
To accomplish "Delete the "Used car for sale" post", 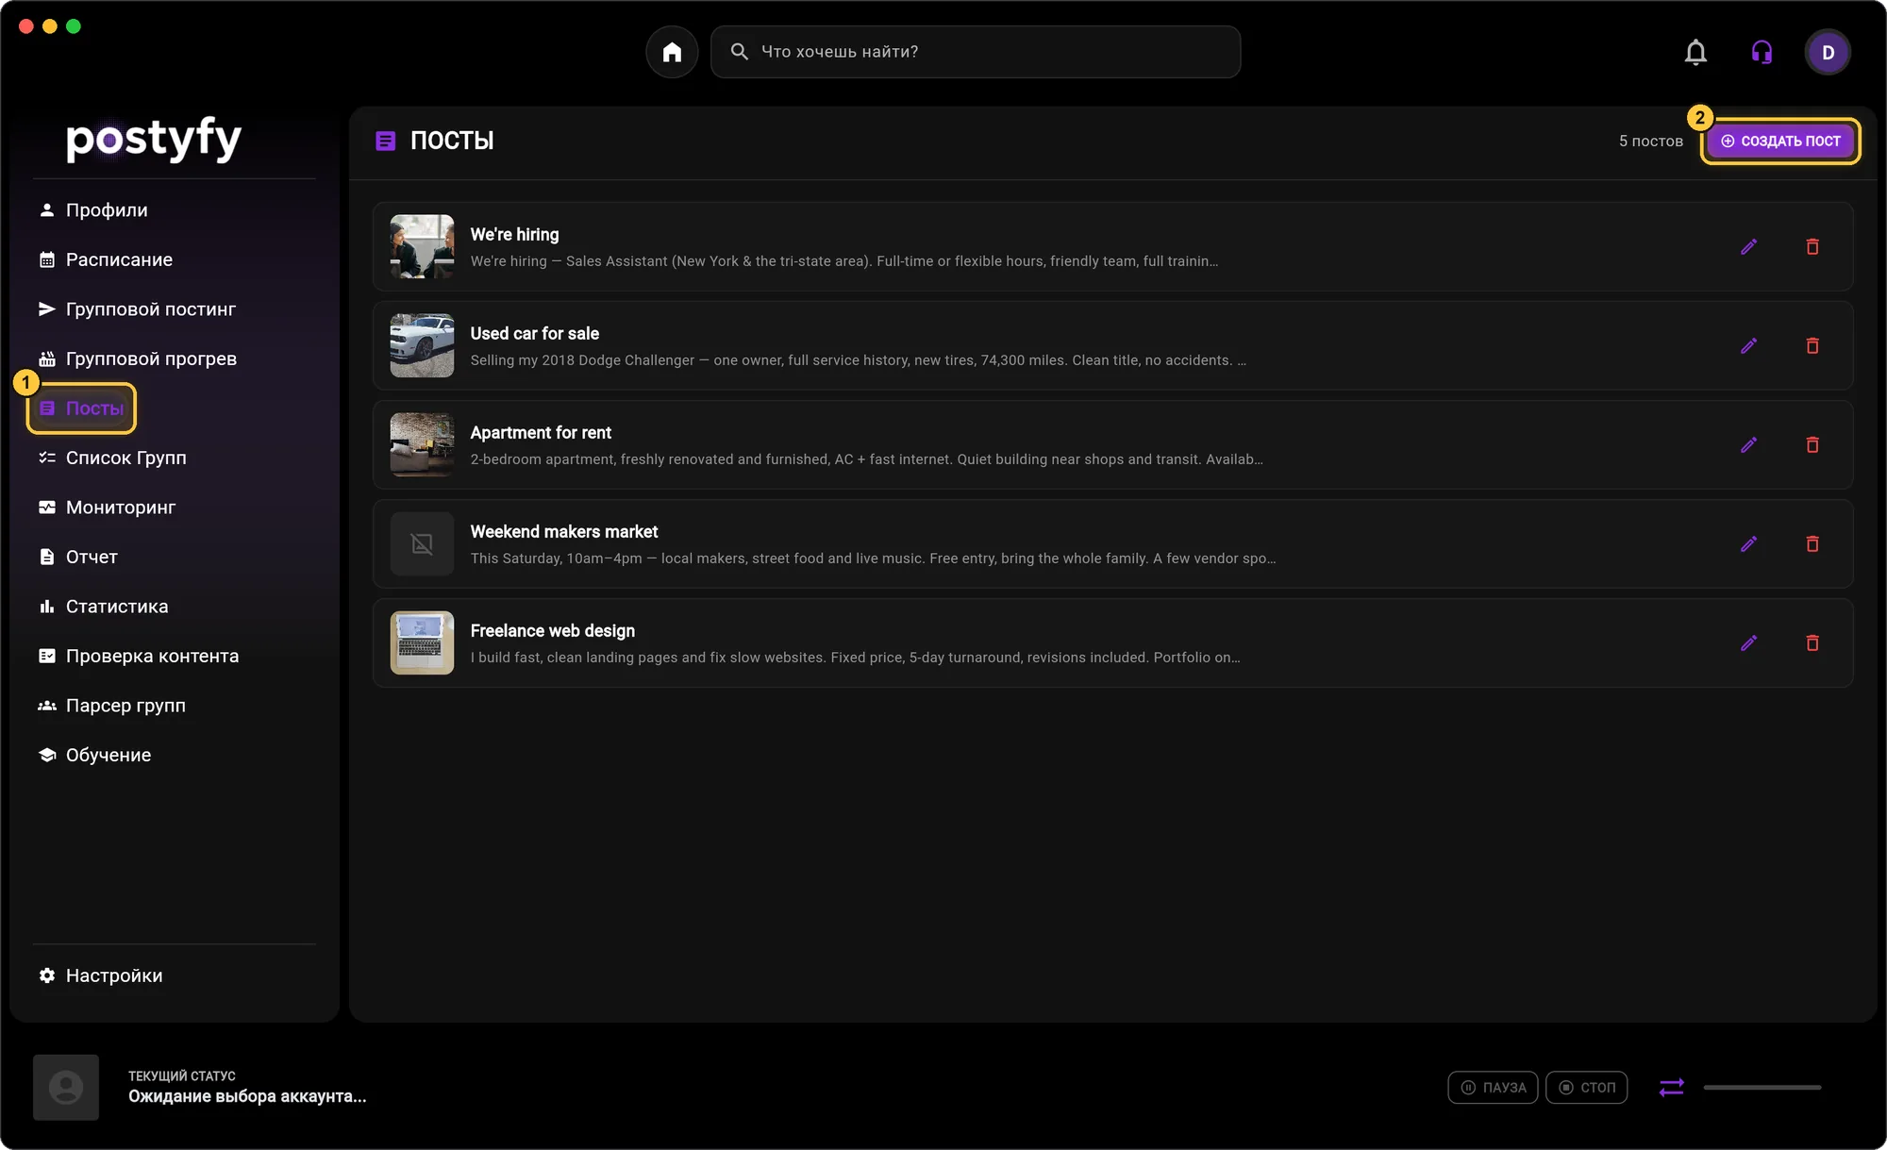I will tap(1812, 346).
